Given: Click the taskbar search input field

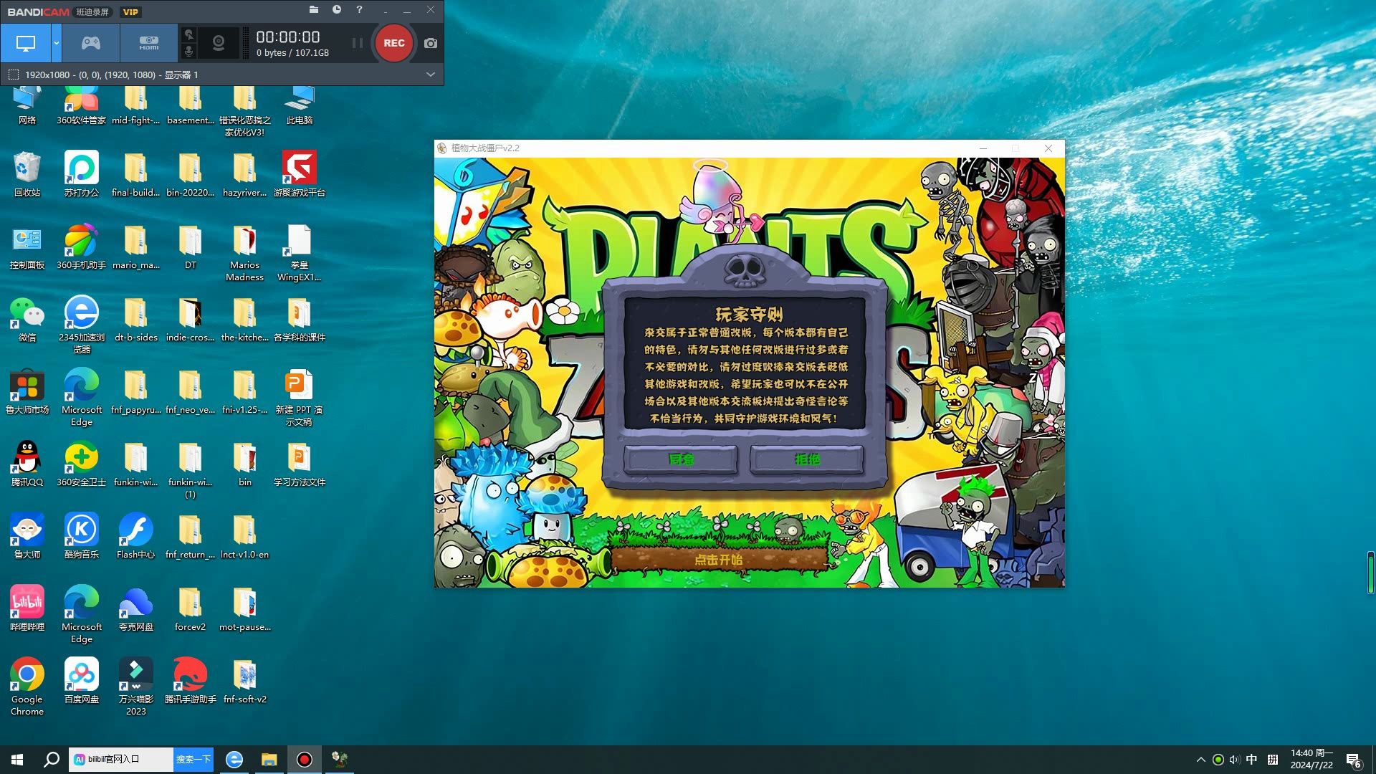Looking at the screenshot, I should [x=121, y=760].
